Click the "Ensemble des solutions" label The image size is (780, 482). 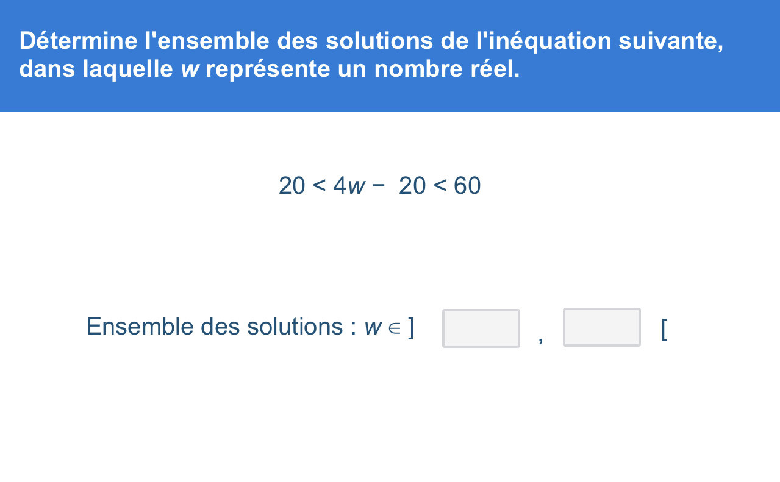coord(217,327)
